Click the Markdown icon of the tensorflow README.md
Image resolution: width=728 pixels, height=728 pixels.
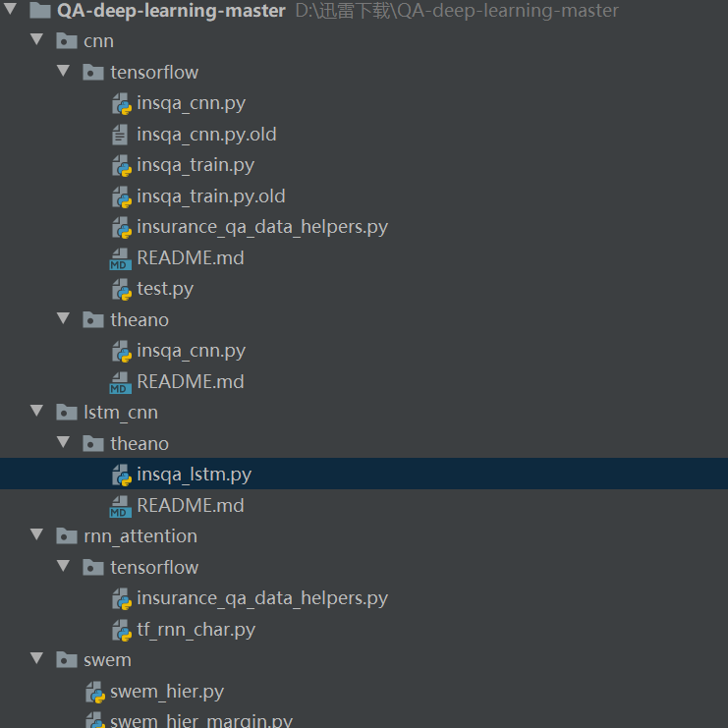pos(121,259)
